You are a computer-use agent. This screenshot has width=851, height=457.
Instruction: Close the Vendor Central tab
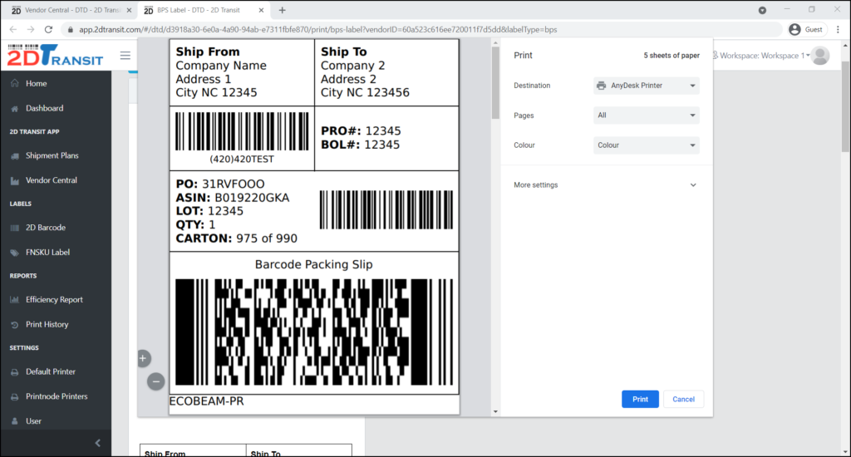(x=129, y=10)
